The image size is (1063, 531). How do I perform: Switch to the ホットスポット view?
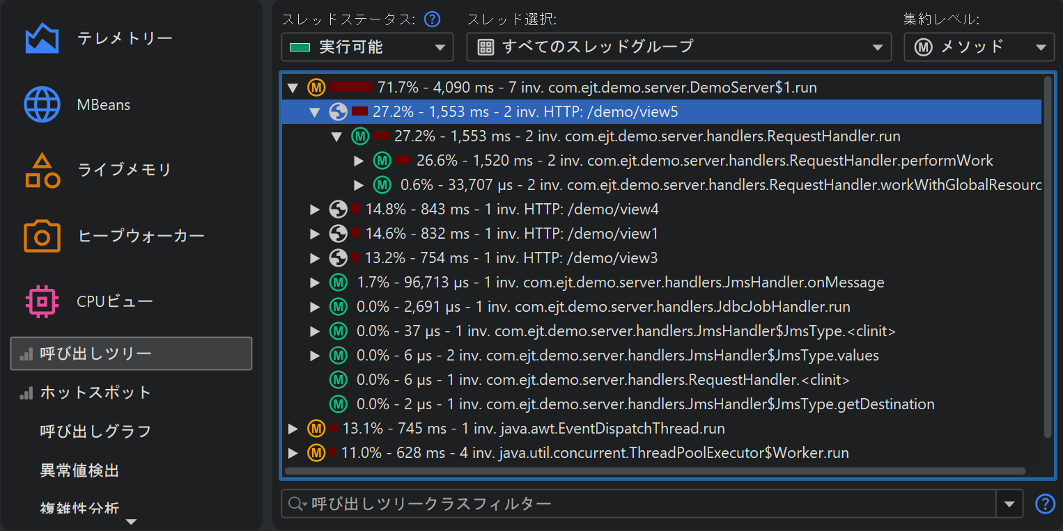pos(95,393)
